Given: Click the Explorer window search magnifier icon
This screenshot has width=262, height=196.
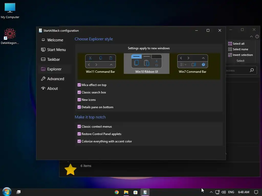Looking at the screenshot, I should coord(252,70).
